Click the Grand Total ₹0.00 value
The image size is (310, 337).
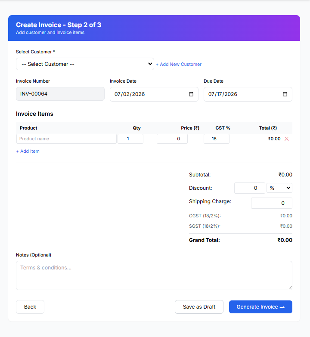[285, 240]
